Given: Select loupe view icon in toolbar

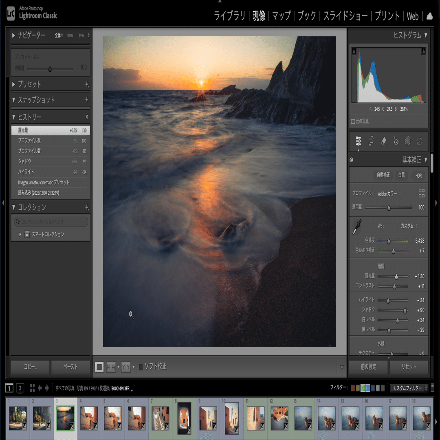Looking at the screenshot, I should pyautogui.click(x=99, y=367).
